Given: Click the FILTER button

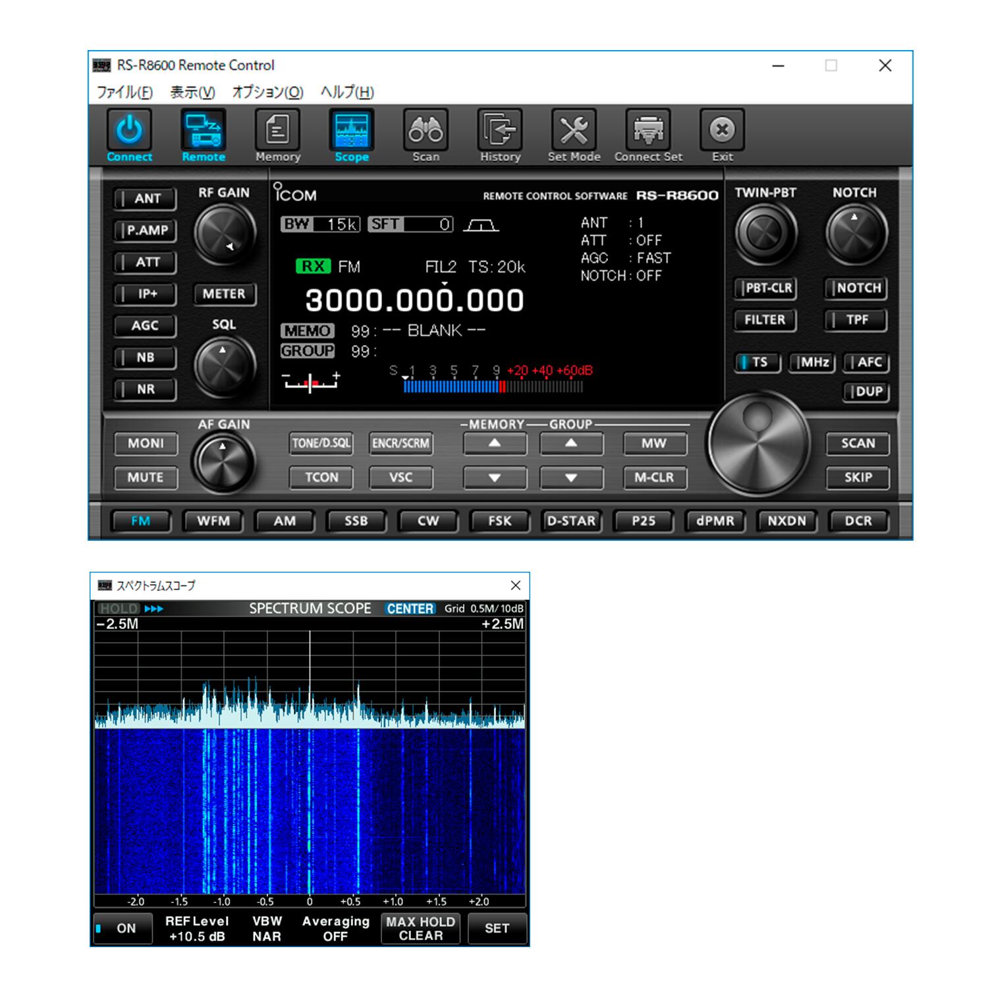Looking at the screenshot, I should [765, 320].
